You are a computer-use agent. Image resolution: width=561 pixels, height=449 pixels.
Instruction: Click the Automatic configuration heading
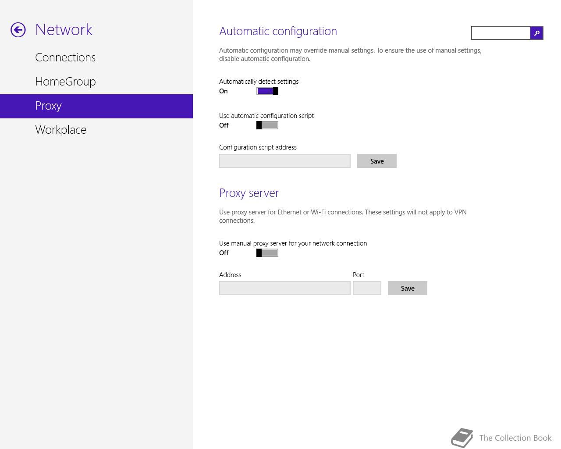pos(278,31)
